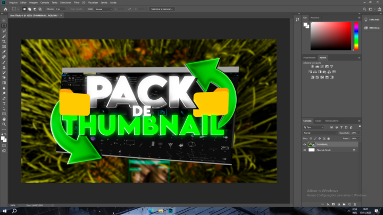Click the Selecionar e mascarar button
The width and height of the screenshot is (383, 215).
coord(163,9)
